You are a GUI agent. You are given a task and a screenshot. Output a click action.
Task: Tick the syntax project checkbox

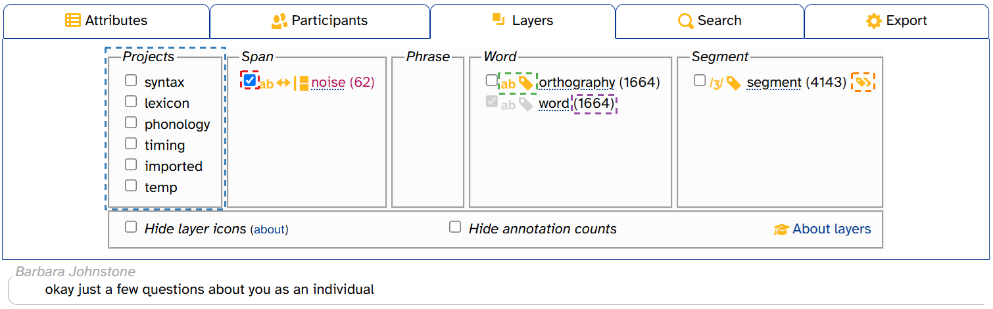tap(132, 80)
